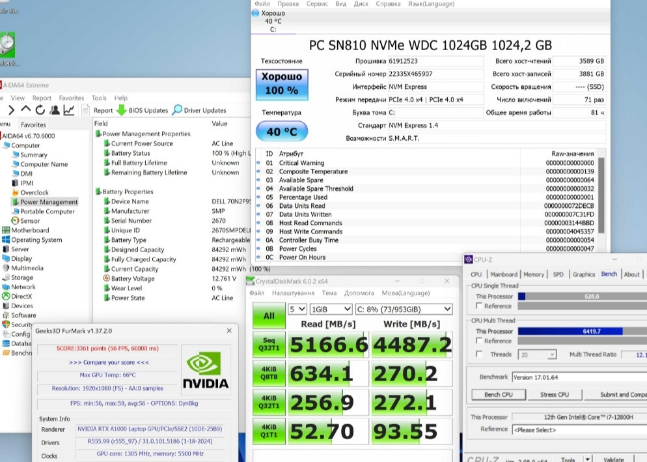Click the blue health status icon in CrystalDiskInfo
The height and width of the screenshot is (462, 647).
pyautogui.click(x=281, y=83)
